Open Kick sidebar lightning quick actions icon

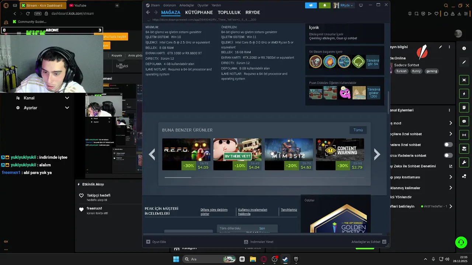click(x=464, y=94)
